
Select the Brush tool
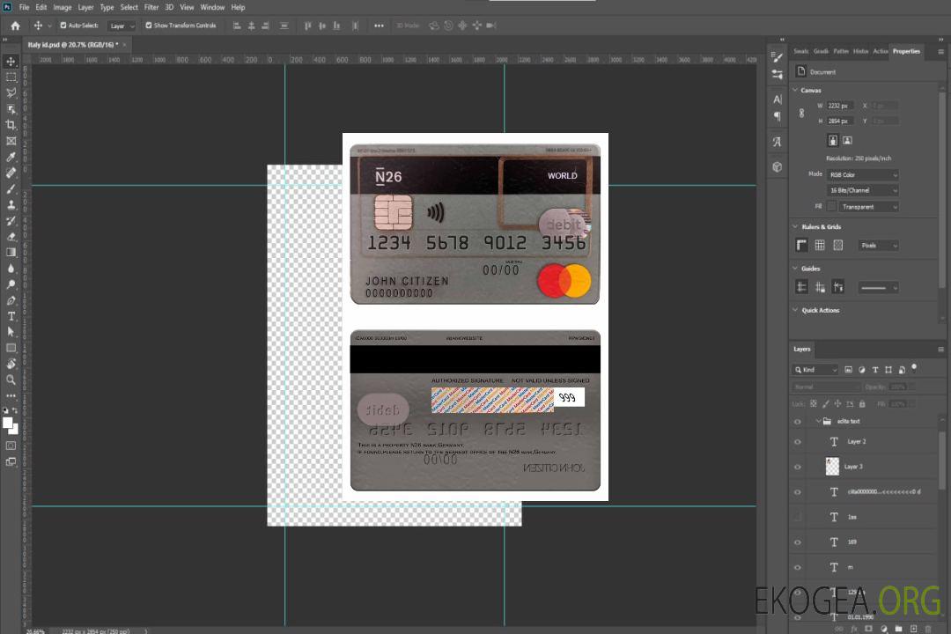tap(11, 188)
